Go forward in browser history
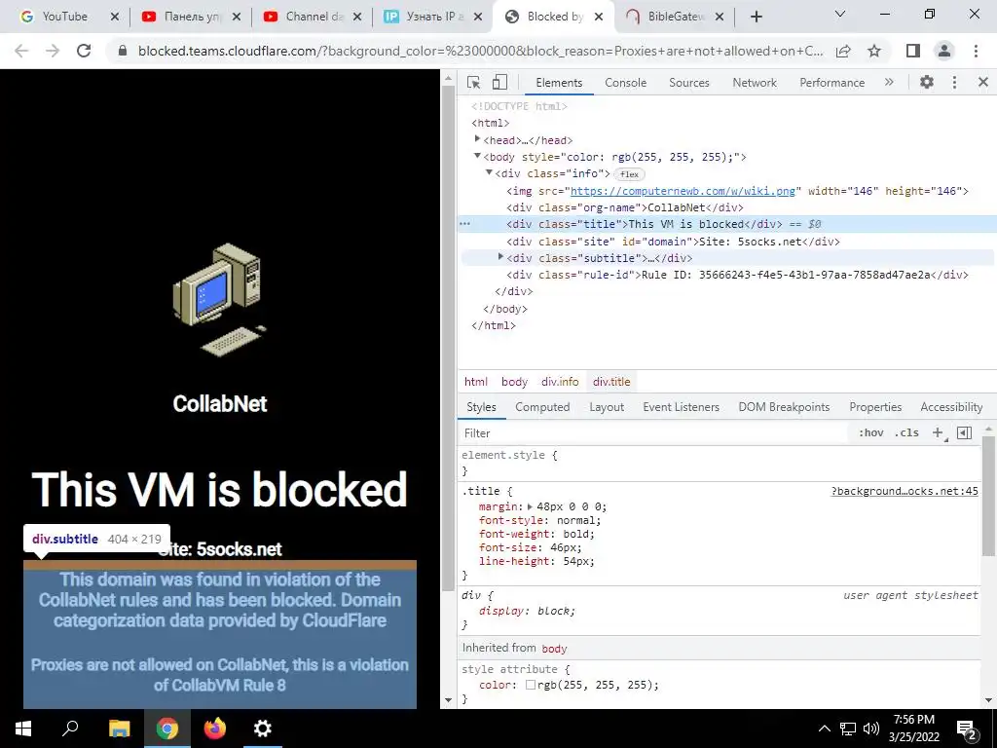 pyautogui.click(x=53, y=51)
